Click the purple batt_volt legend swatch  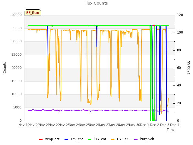[136, 140]
